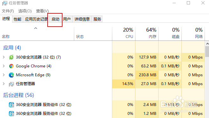
Task: Open the 查看(V) menu
Action: click(x=42, y=11)
